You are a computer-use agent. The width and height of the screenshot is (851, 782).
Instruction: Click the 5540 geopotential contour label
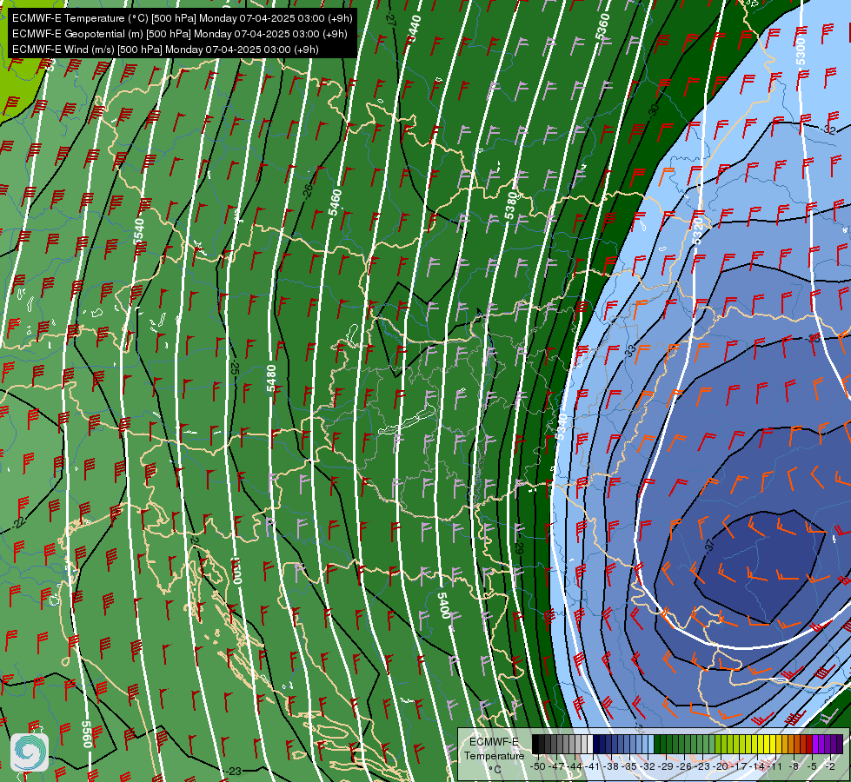[138, 231]
